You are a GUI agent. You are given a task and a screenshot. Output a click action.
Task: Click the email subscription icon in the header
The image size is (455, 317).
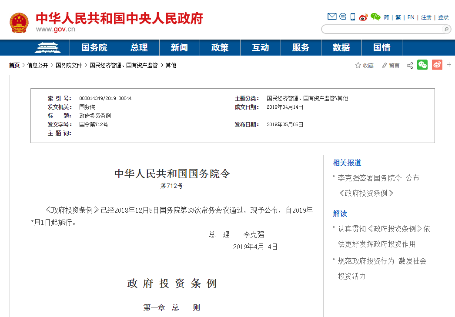(x=332, y=16)
